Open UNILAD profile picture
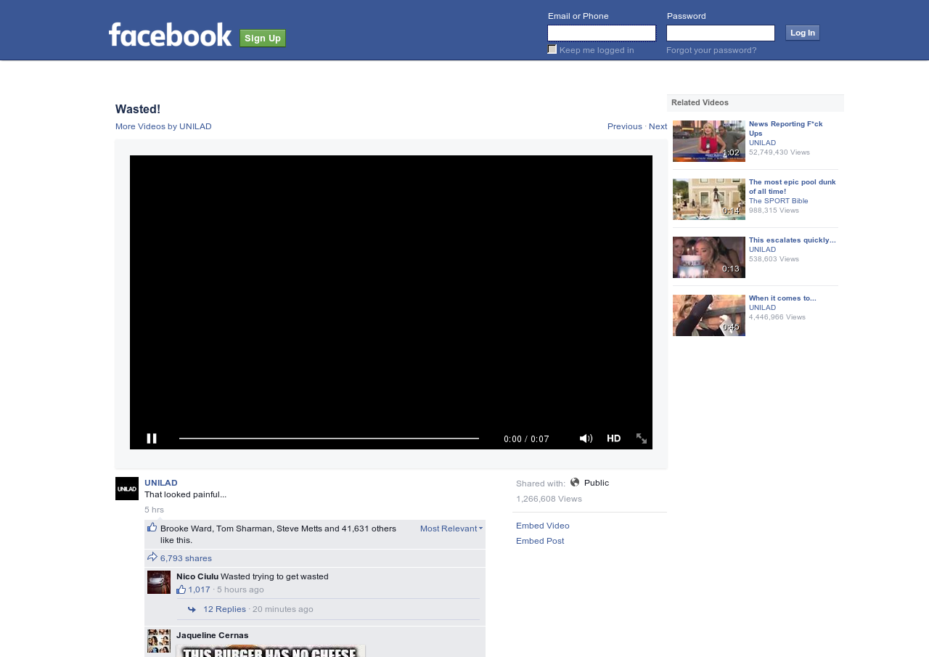This screenshot has width=929, height=657. [127, 489]
